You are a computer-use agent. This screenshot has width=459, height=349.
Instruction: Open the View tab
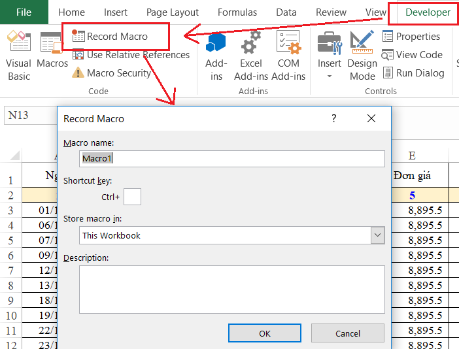375,12
